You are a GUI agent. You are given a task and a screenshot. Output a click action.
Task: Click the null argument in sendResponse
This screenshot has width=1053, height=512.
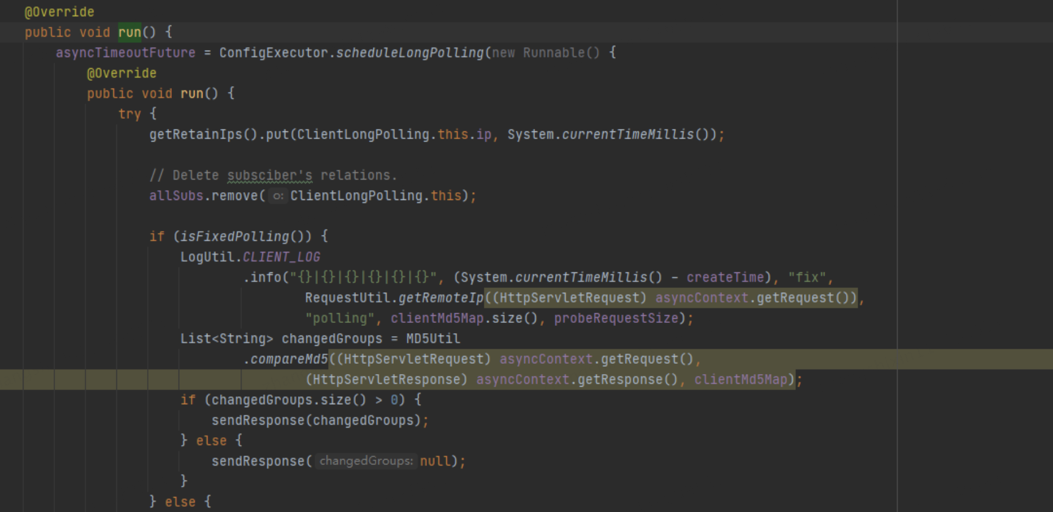(x=435, y=461)
